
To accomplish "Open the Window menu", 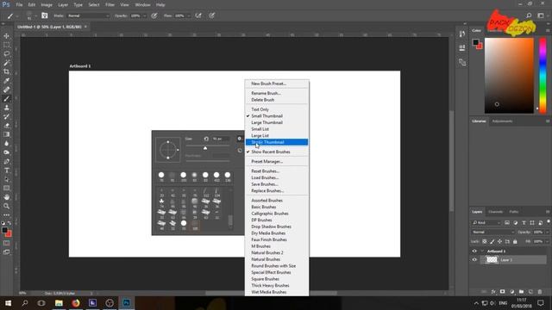I will tap(142, 5).
